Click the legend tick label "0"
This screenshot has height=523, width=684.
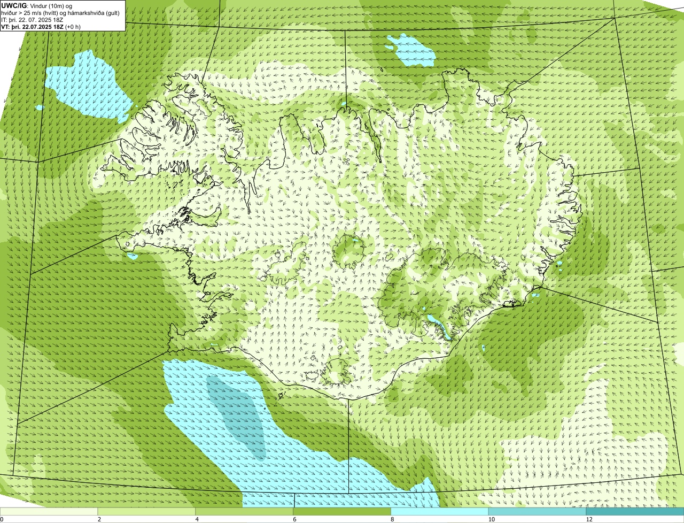2,519
